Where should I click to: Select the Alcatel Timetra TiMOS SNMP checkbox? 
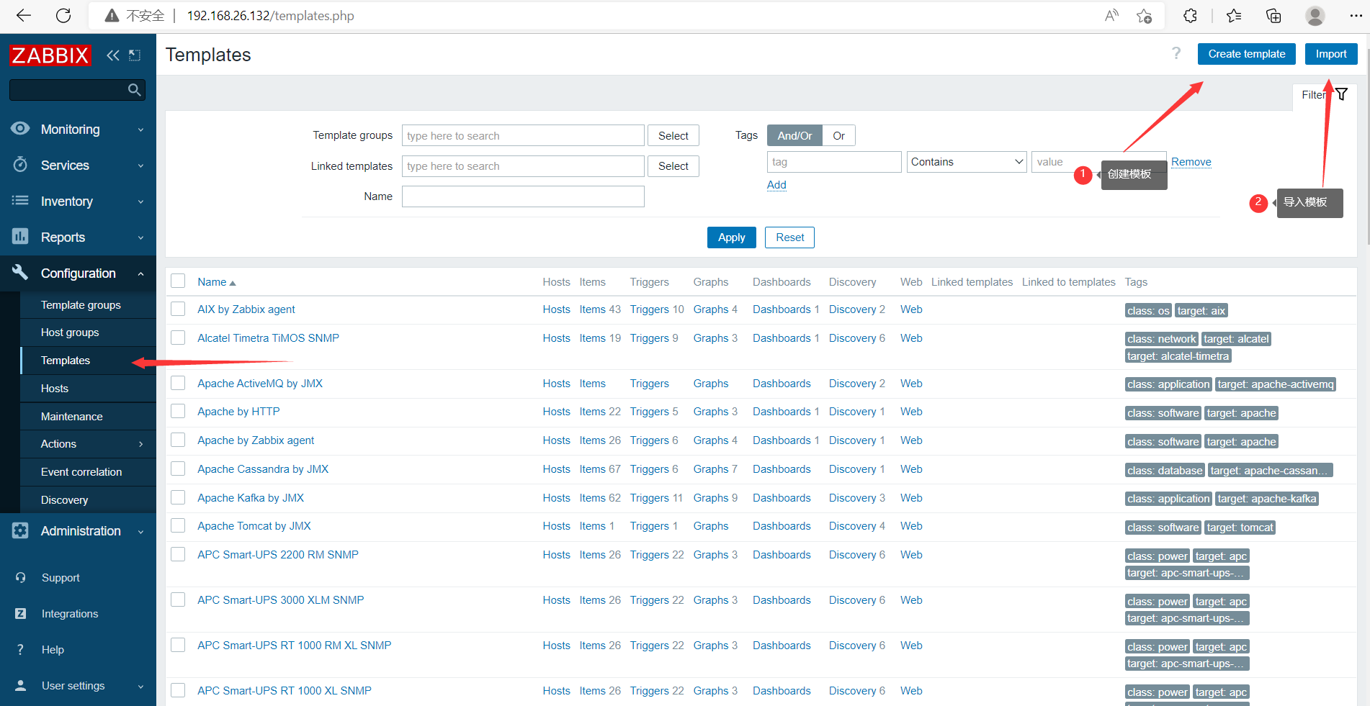[x=178, y=338]
